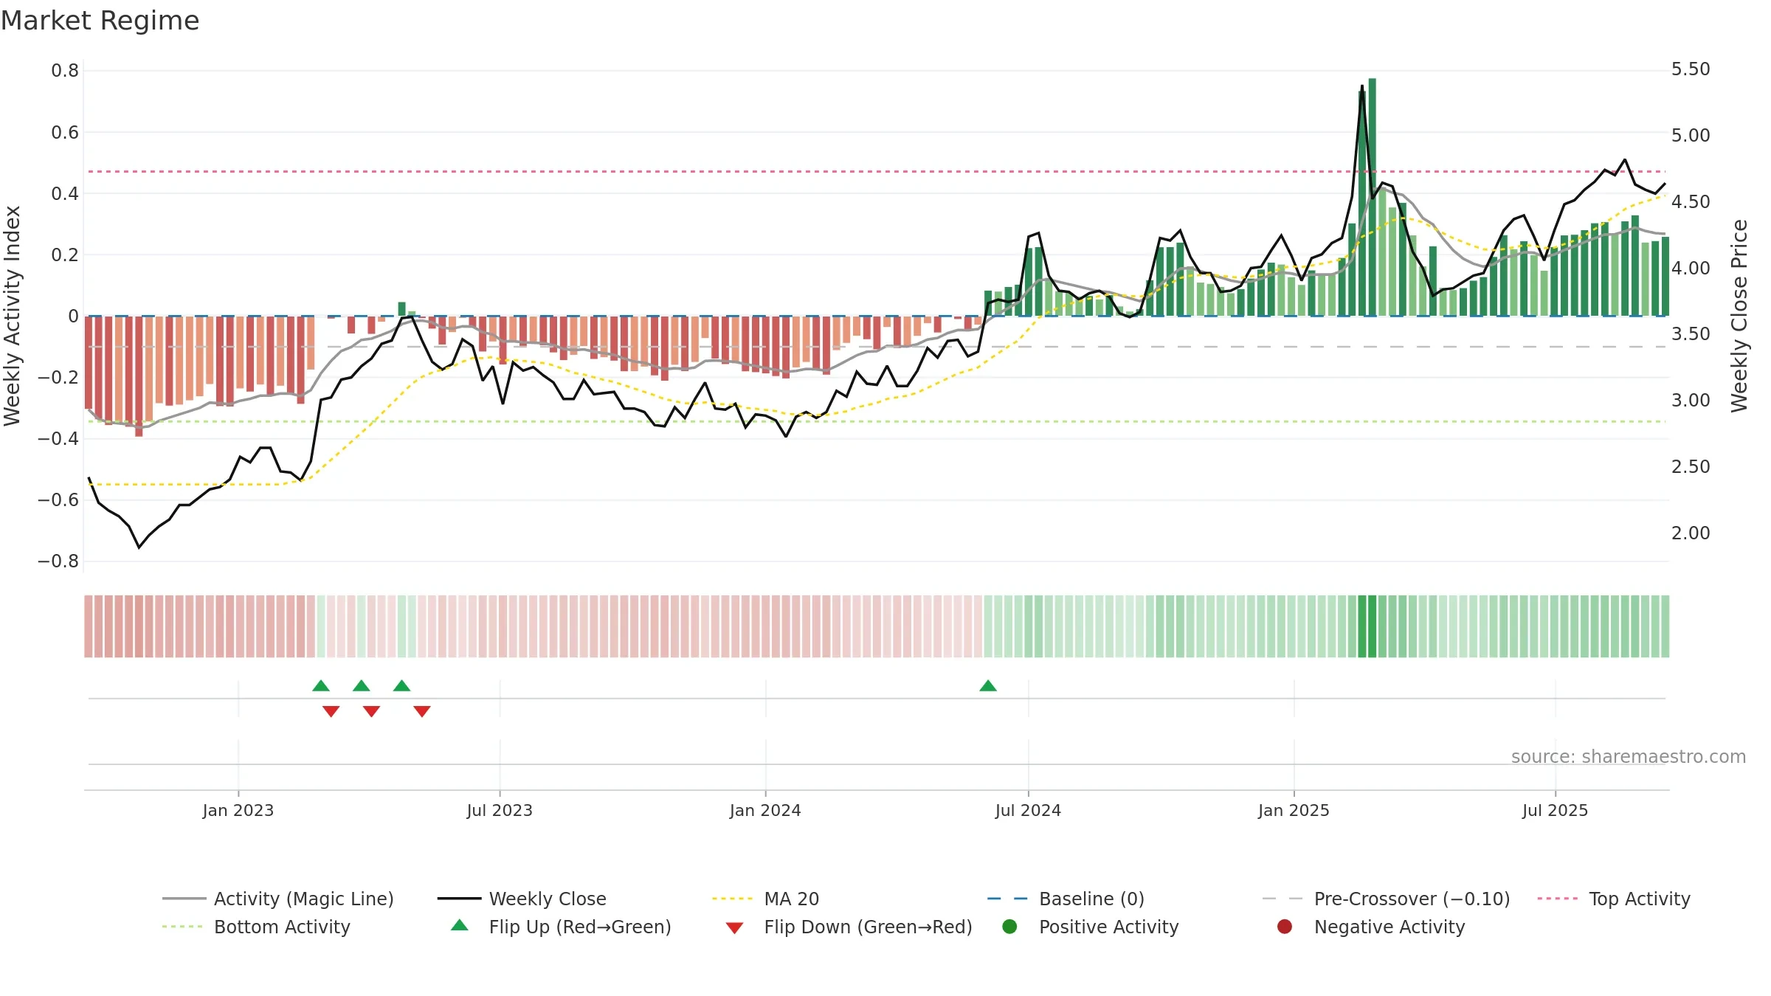Viewport: 1771px width, 996px height.
Task: Click the 5.50 price axis tick
Action: pos(1691,69)
